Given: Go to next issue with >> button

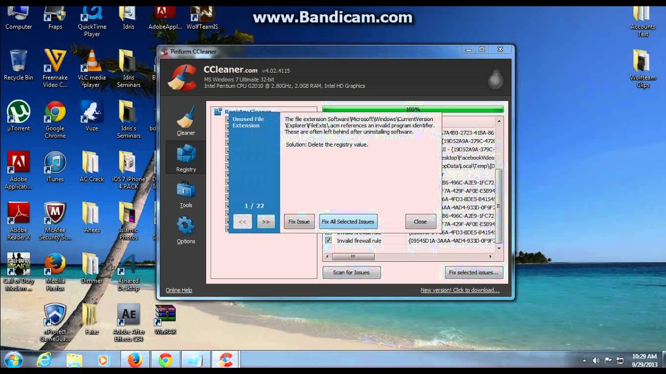Looking at the screenshot, I should (265, 222).
